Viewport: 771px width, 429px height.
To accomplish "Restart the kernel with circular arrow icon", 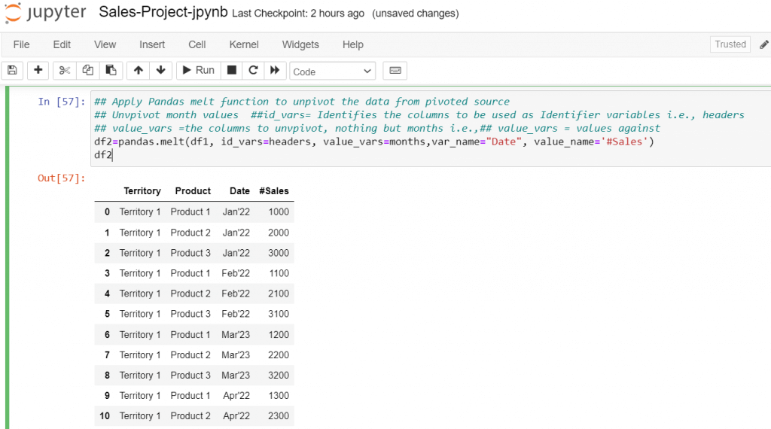I will (253, 71).
